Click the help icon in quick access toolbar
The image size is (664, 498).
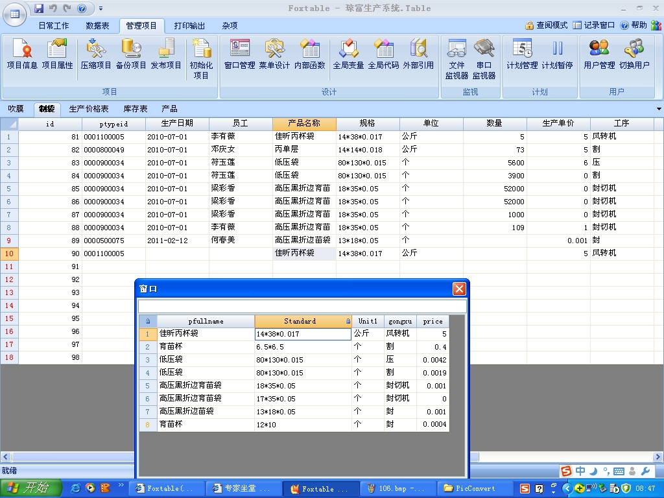(82, 8)
